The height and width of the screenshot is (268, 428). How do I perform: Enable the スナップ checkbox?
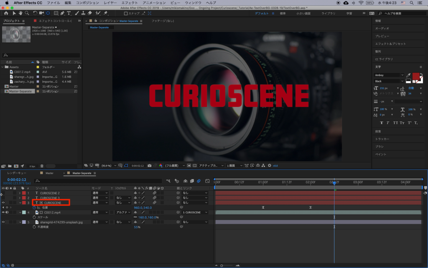click(126, 13)
